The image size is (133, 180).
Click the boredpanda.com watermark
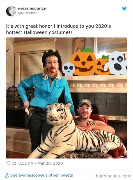click(x=113, y=176)
